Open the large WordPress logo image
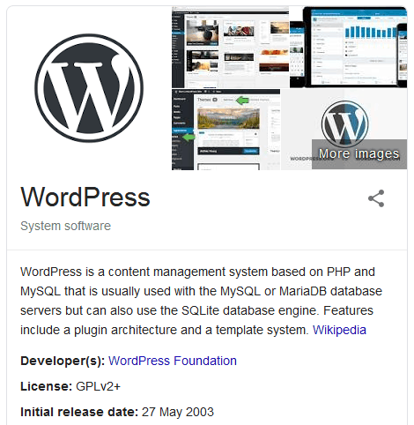This screenshot has height=425, width=414. (89, 87)
